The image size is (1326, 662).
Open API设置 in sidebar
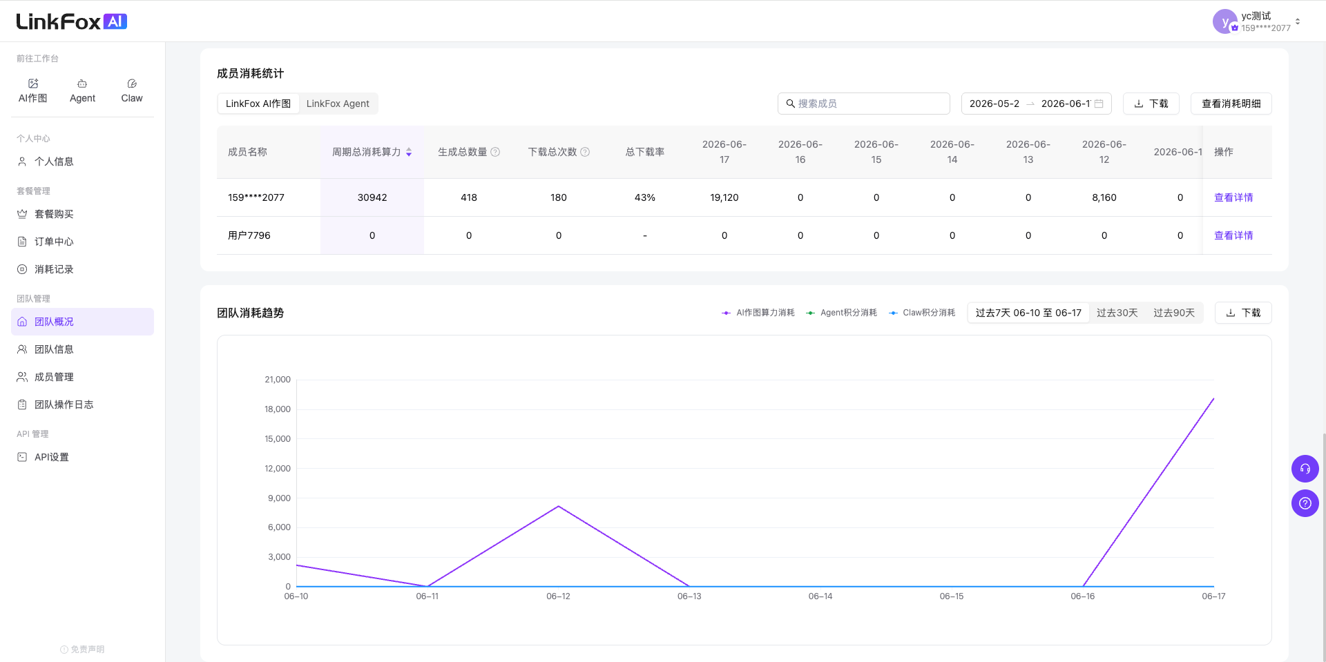(x=82, y=457)
